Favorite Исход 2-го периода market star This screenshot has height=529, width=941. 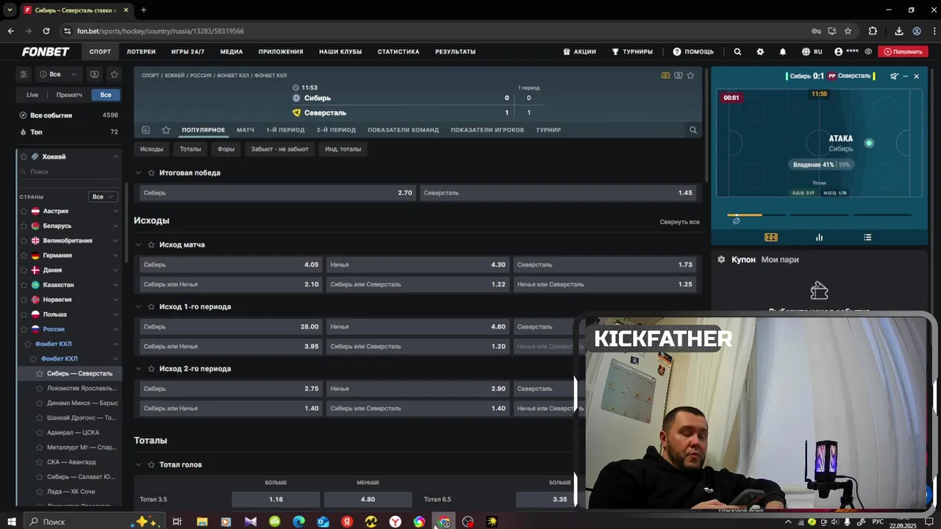tap(151, 369)
